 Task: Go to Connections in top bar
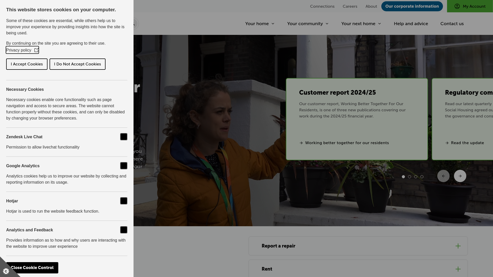click(322, 6)
